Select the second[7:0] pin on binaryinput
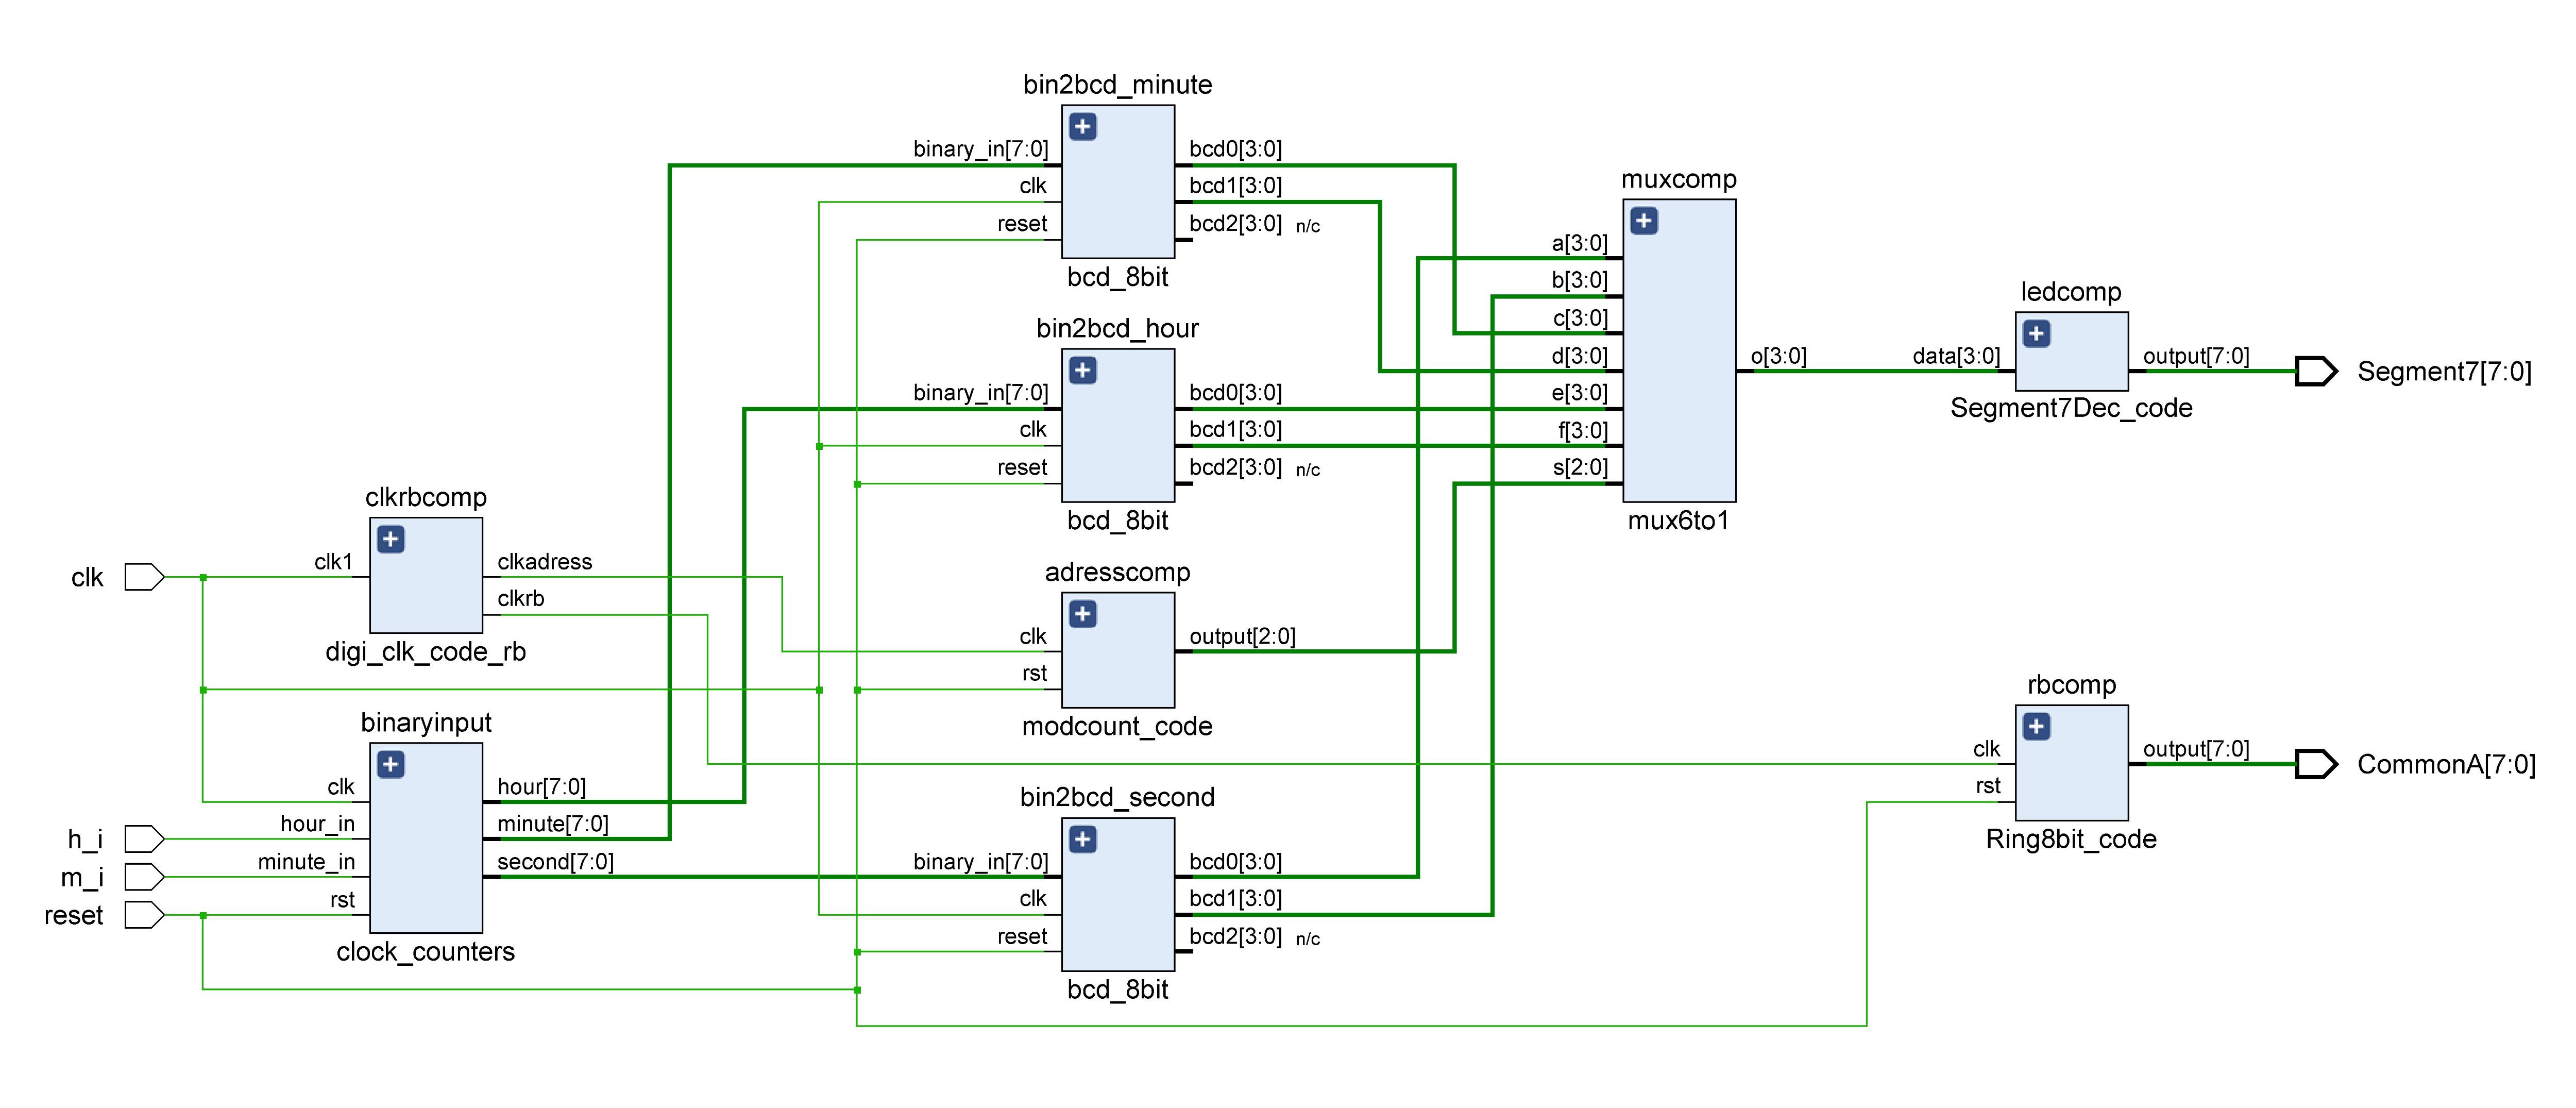Screen dimensions: 2576x1108 click(555, 862)
